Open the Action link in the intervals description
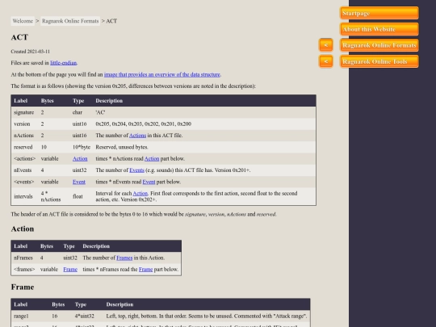 [140, 193]
